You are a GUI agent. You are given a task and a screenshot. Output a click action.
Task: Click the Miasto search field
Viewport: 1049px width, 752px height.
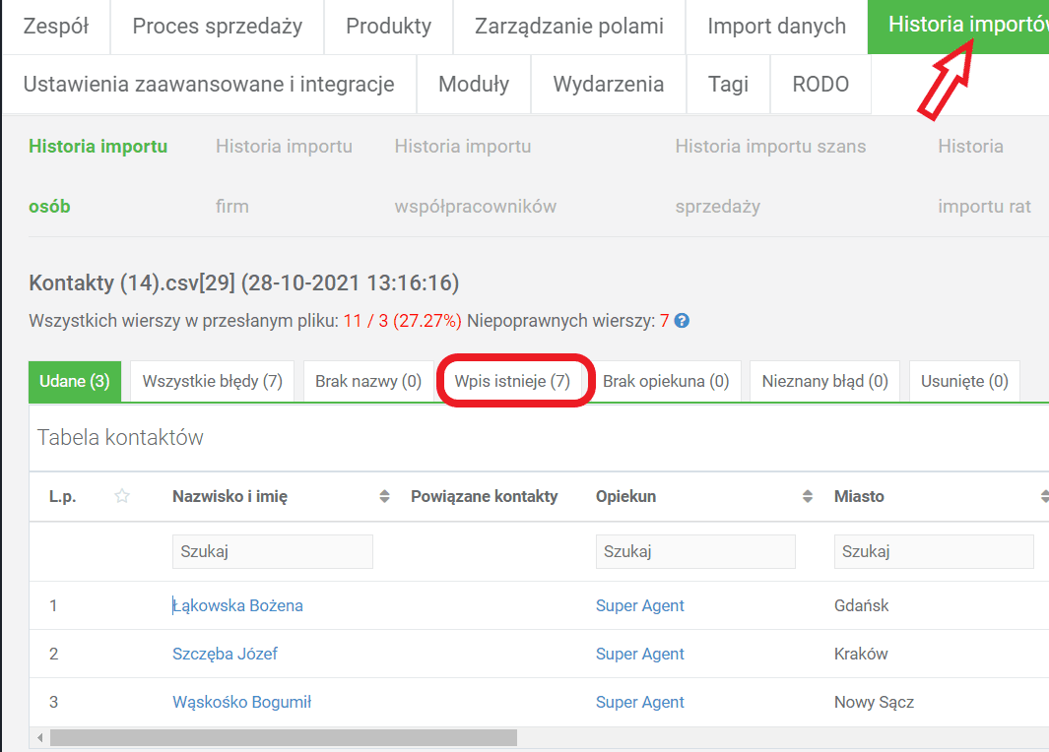point(934,551)
